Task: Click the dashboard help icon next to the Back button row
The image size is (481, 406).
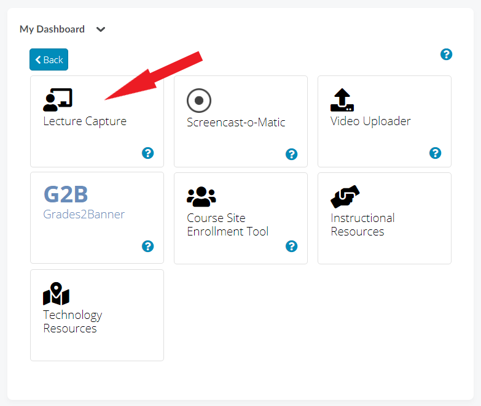Action: click(447, 54)
